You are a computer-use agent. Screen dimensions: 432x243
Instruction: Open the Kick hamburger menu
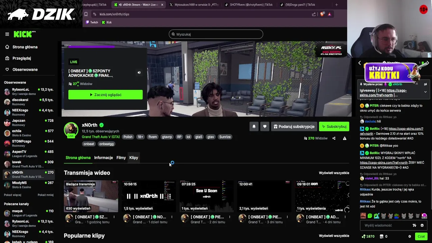click(x=7, y=34)
